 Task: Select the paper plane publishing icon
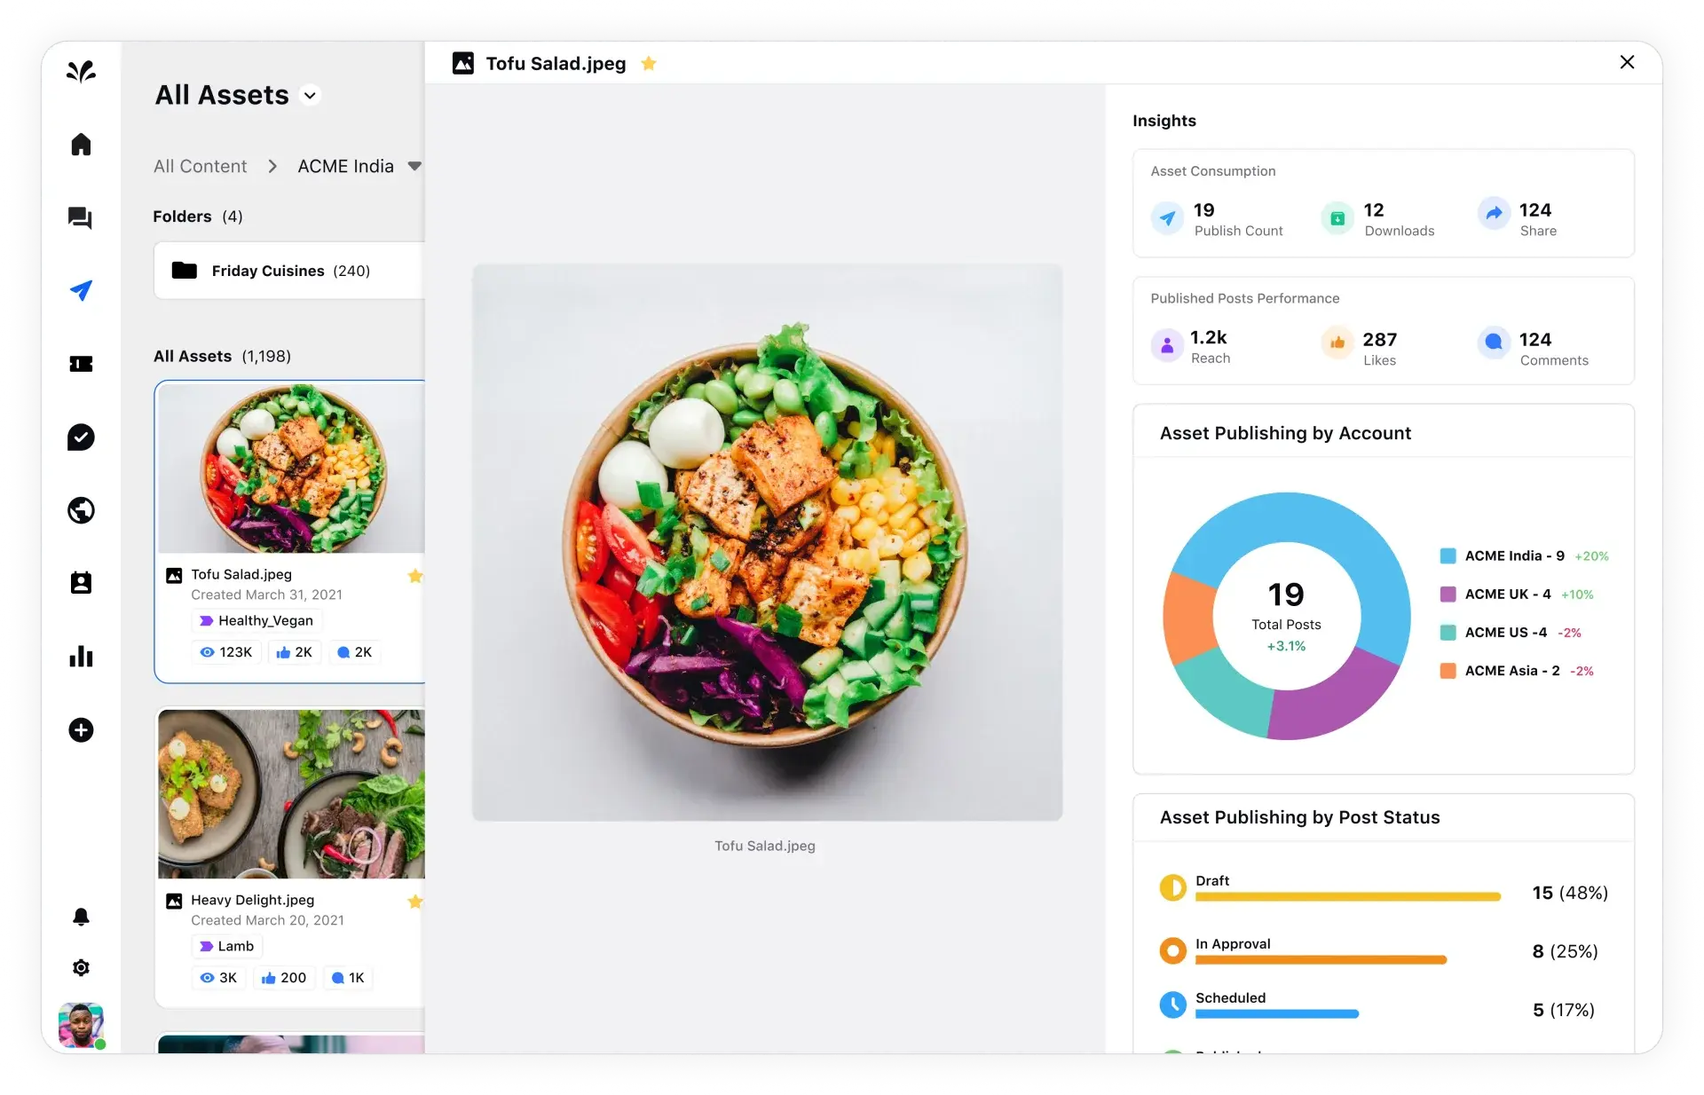point(81,290)
